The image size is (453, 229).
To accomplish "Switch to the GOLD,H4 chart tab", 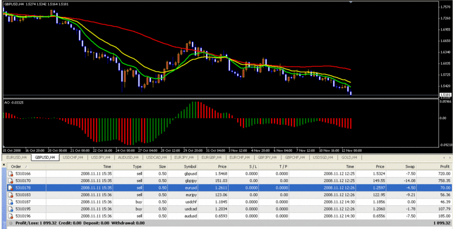I will [349, 158].
